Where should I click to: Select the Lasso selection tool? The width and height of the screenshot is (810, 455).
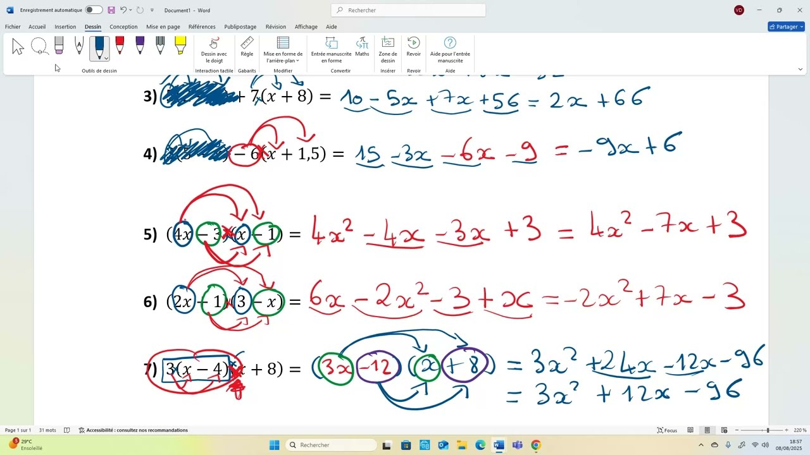point(39,46)
